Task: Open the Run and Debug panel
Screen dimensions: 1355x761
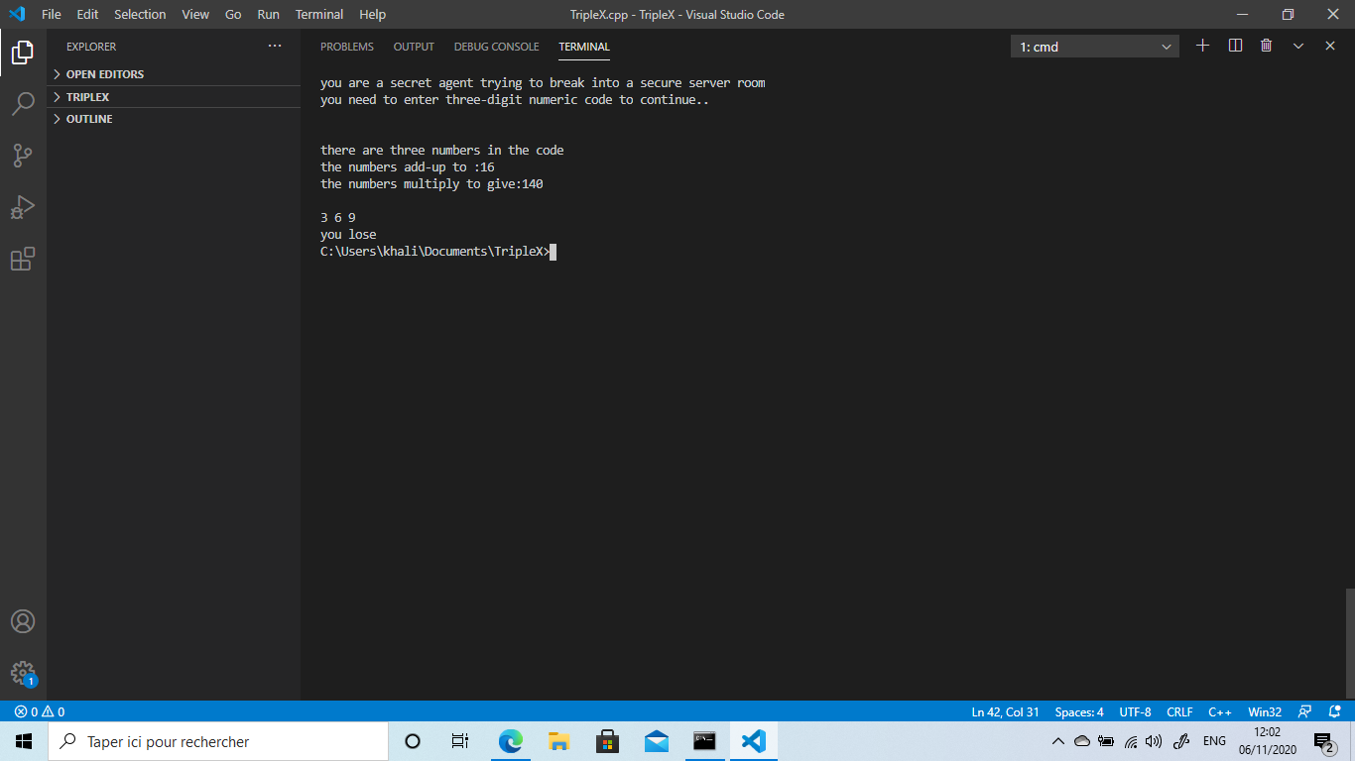Action: (22, 206)
